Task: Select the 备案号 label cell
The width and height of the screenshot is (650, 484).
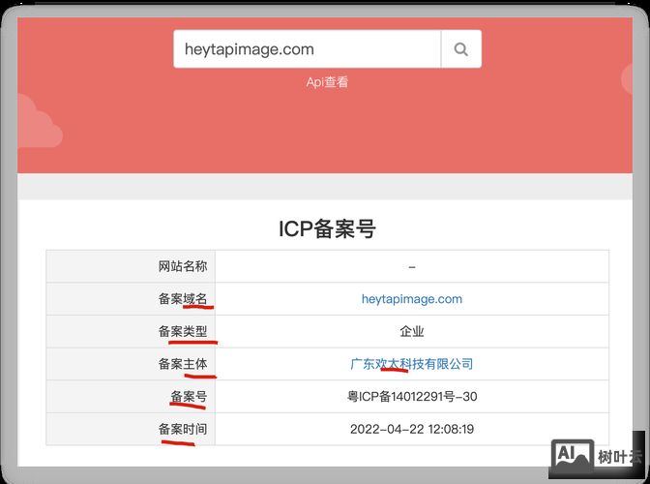Action: [131, 397]
